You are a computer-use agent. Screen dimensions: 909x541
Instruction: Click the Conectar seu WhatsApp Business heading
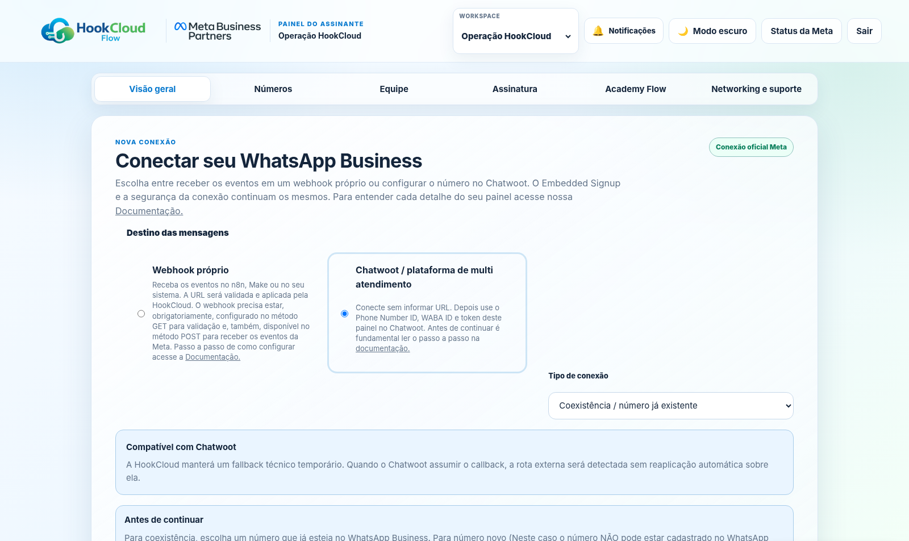[x=269, y=161]
